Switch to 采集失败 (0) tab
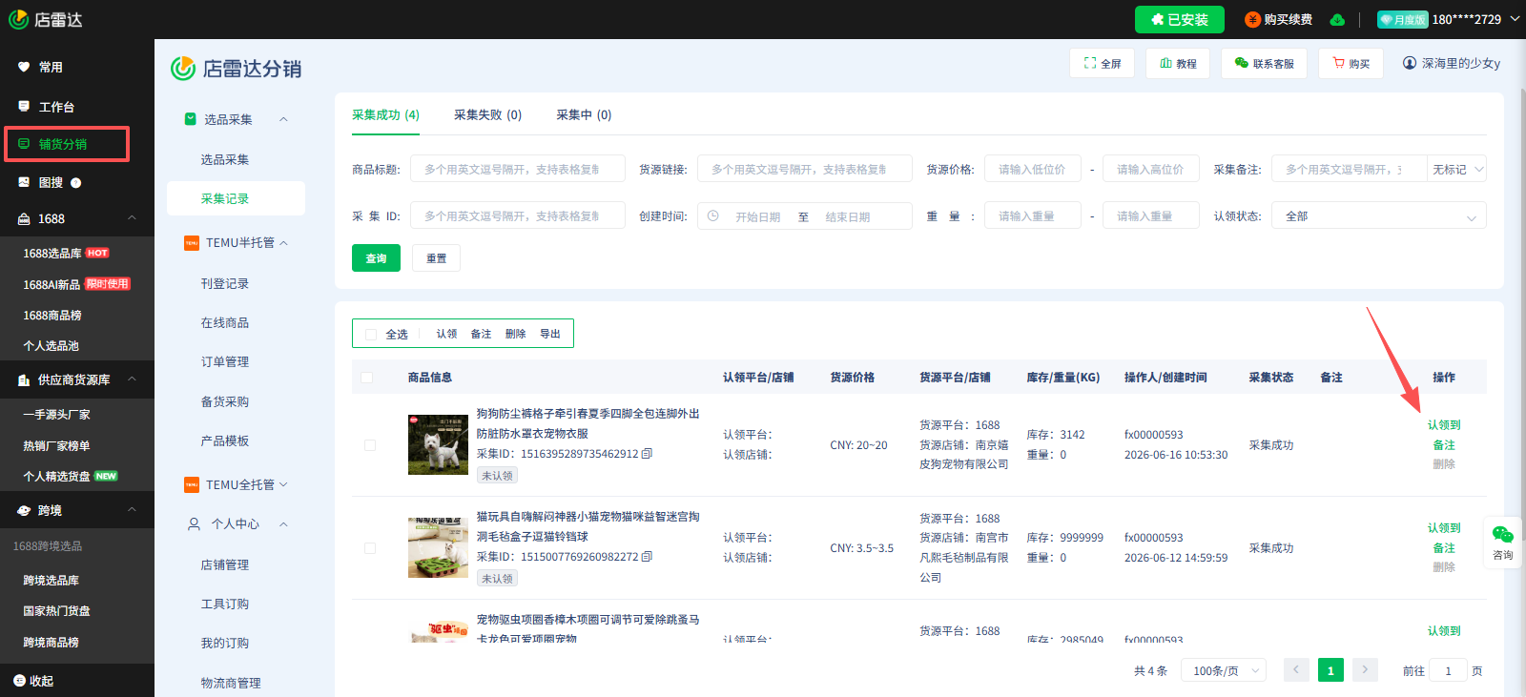Viewport: 1526px width, 697px height. pos(487,114)
